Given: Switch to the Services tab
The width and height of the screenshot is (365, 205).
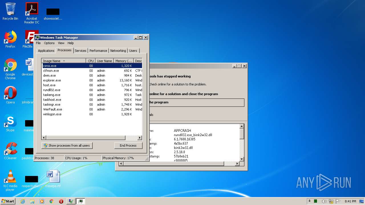Looking at the screenshot, I should pyautogui.click(x=80, y=51).
